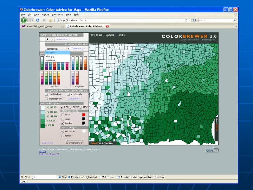Open the 'how to use' link

click(x=97, y=35)
